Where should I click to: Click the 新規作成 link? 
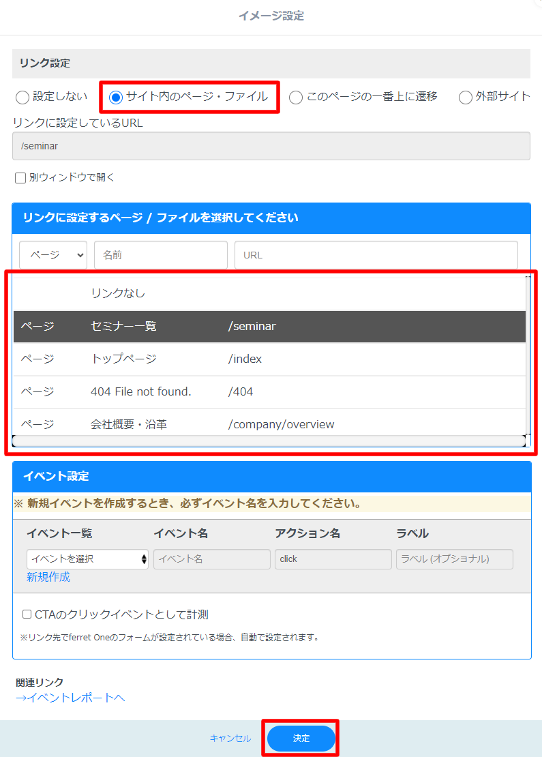[x=48, y=577]
